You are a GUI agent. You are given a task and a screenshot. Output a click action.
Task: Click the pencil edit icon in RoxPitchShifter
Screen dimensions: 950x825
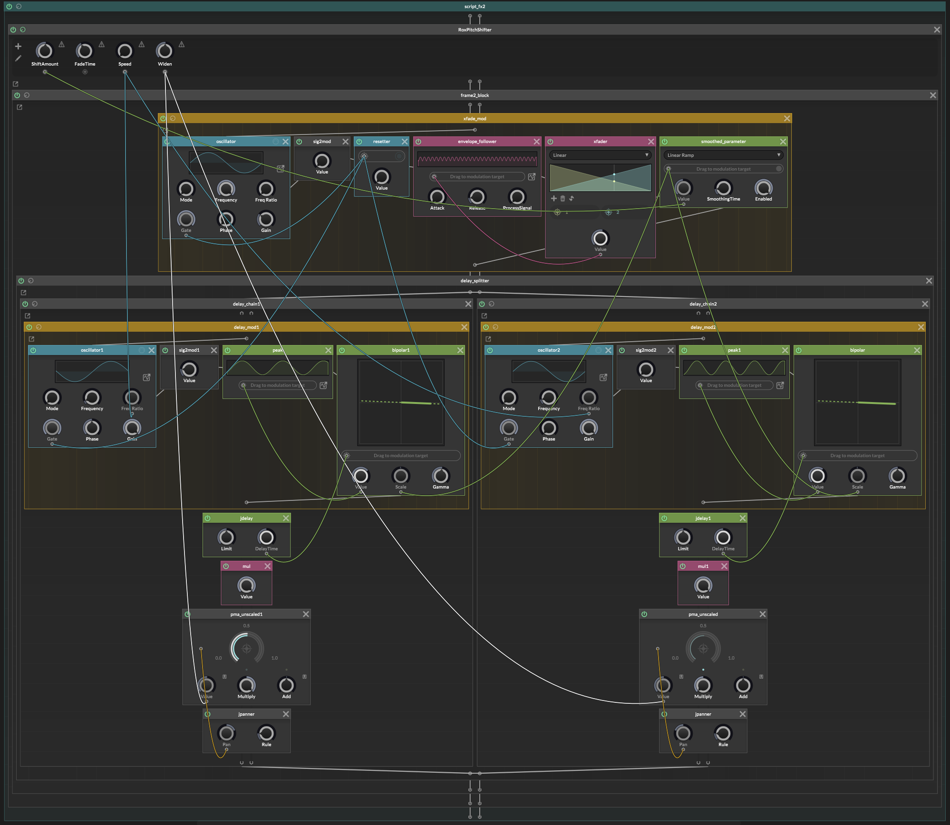[x=18, y=58]
